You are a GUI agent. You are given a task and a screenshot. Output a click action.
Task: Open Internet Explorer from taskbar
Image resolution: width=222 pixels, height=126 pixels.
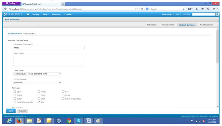pyautogui.click(x=9, y=121)
